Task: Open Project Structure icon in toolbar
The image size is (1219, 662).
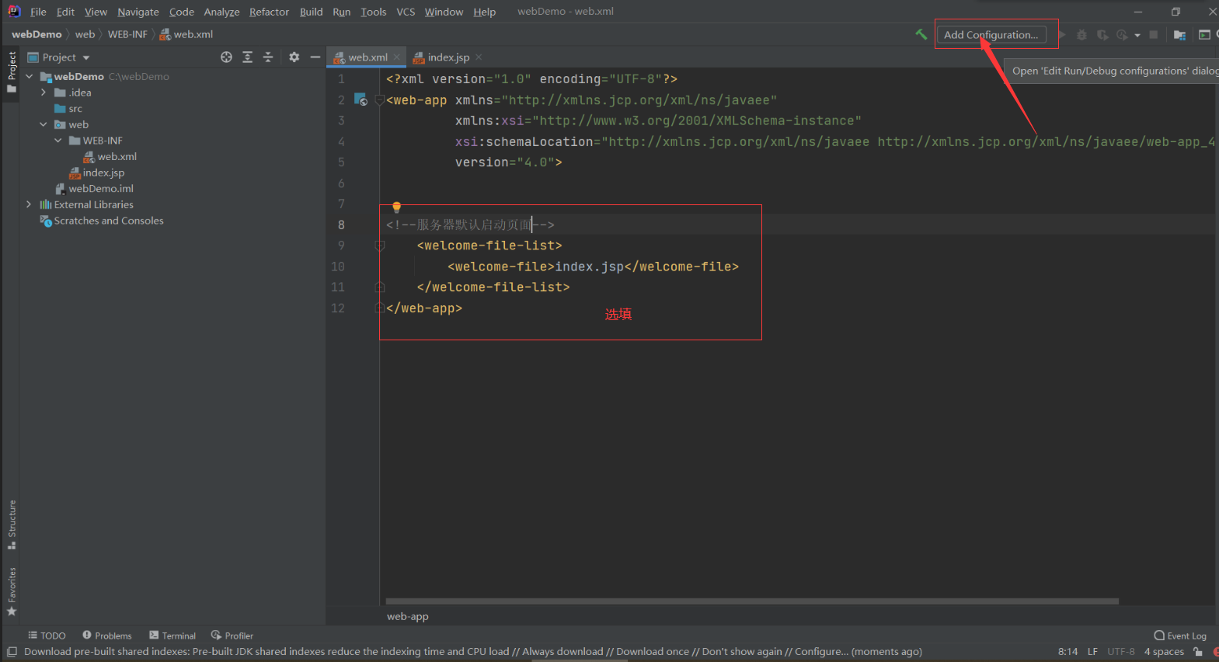Action: coord(1179,35)
